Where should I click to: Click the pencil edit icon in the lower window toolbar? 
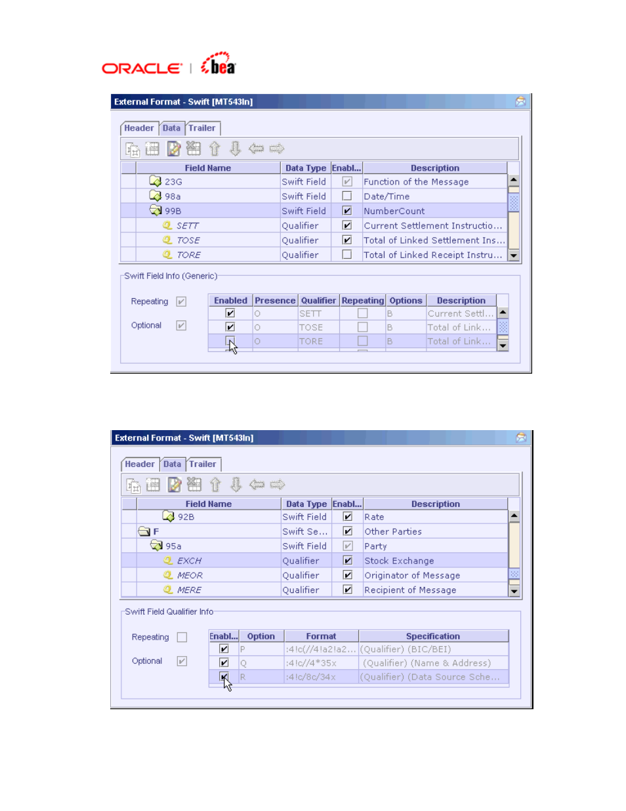point(174,485)
